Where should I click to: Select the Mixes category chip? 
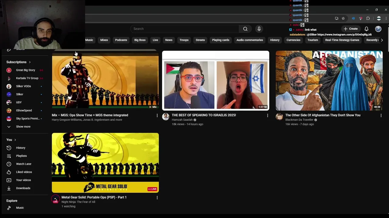coord(104,40)
